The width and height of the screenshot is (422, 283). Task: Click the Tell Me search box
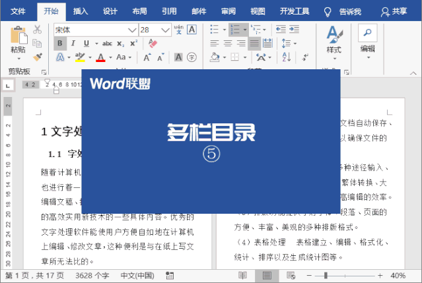pyautogui.click(x=342, y=12)
